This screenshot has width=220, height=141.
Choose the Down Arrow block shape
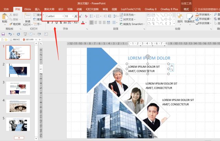pyautogui.click(x=170, y=19)
